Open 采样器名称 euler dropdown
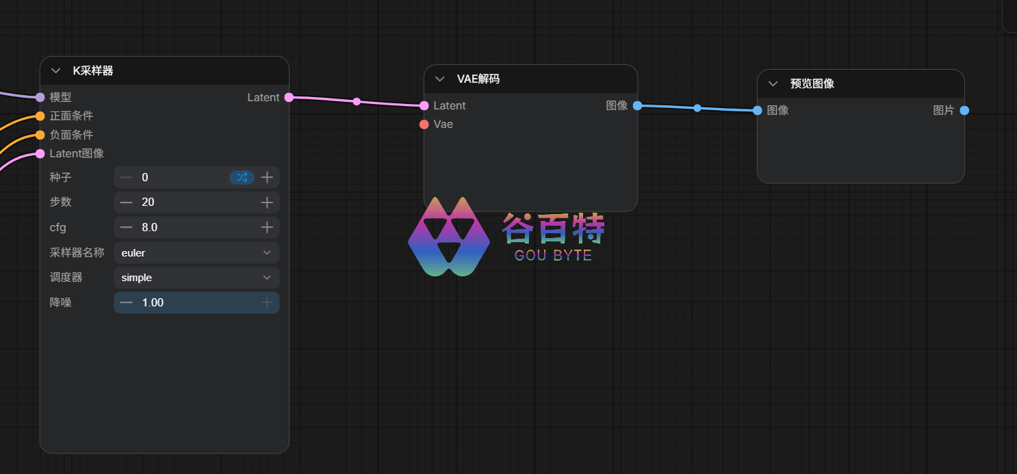The height and width of the screenshot is (474, 1017). [196, 252]
